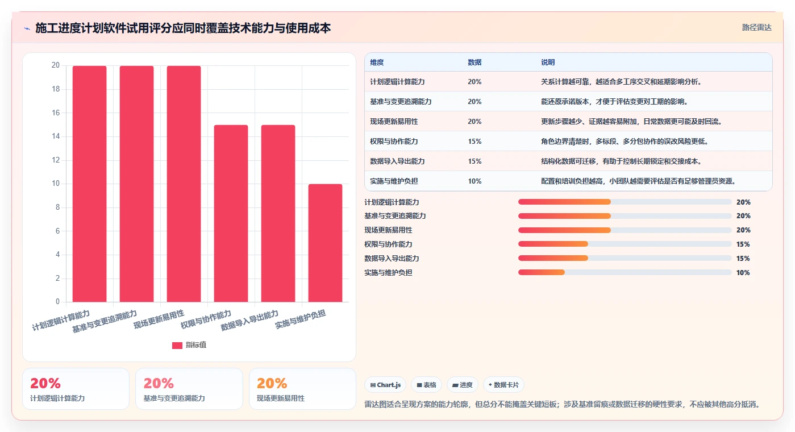Click the 权限与协作能力 bar in the chart
Viewport: 795px width, 432px height.
tap(231, 213)
